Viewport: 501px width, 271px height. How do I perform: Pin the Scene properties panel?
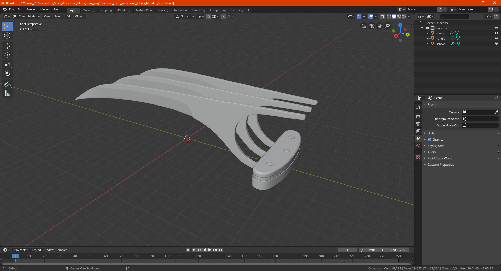[x=496, y=98]
